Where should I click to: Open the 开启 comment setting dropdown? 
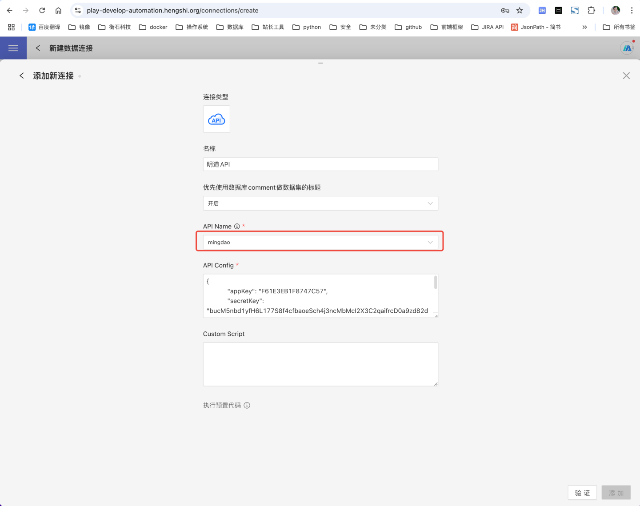tap(320, 203)
